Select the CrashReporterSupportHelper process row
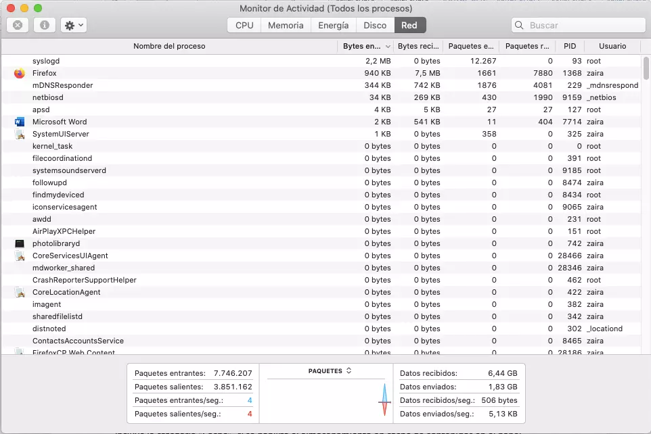 (321, 280)
